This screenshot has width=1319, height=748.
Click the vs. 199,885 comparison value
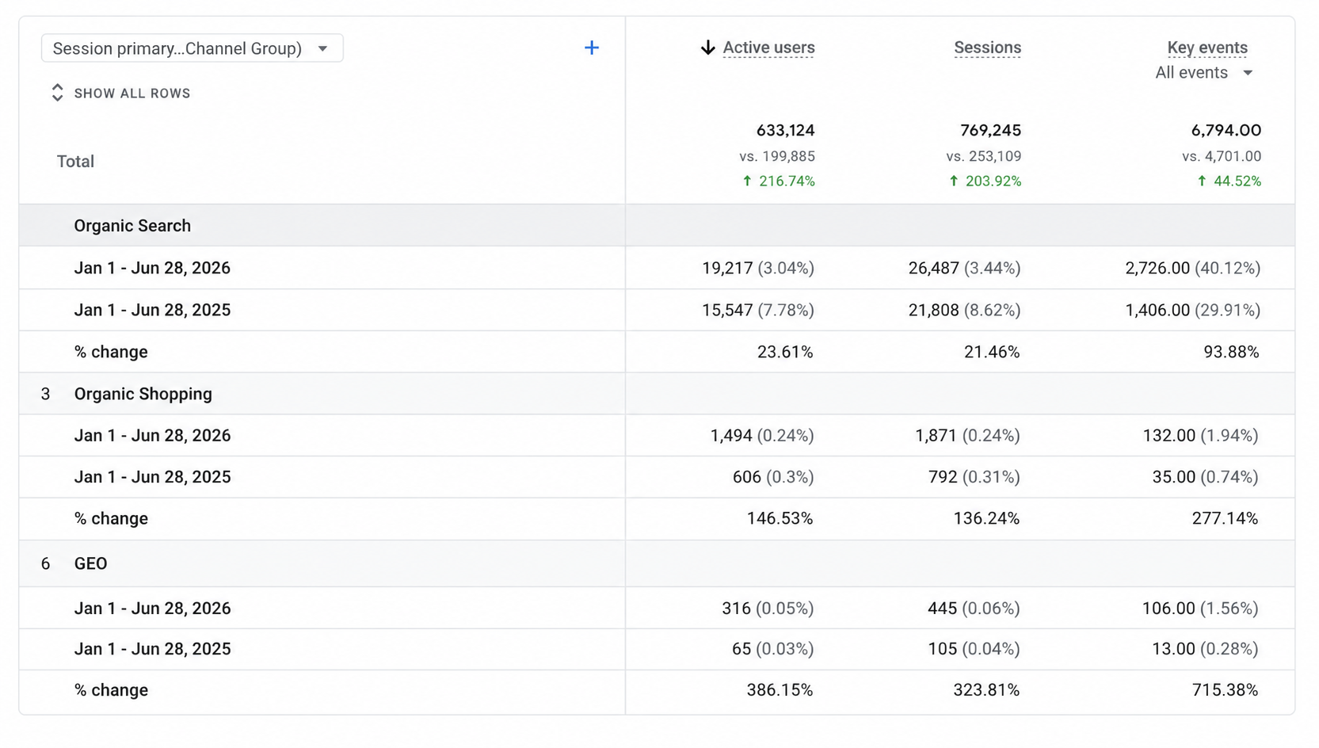pos(777,157)
